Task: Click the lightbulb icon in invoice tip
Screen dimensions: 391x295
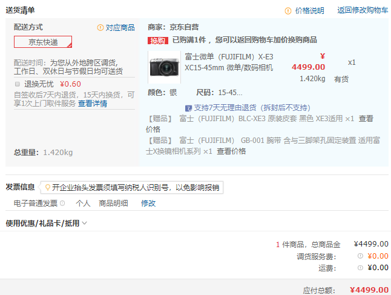Action: tap(47, 187)
